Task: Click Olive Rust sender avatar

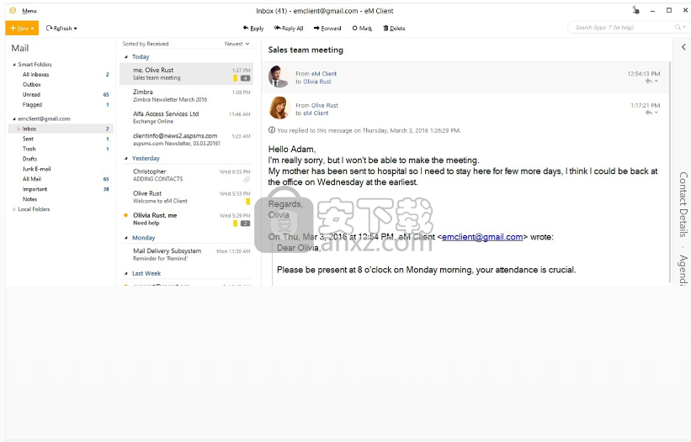Action: click(279, 108)
